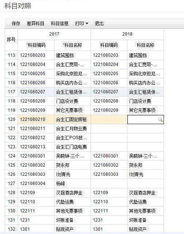Image resolution: width=184 pixels, height=234 pixels.
Task: Click 2017 name 合生汇固定房租
Action: 71,119
